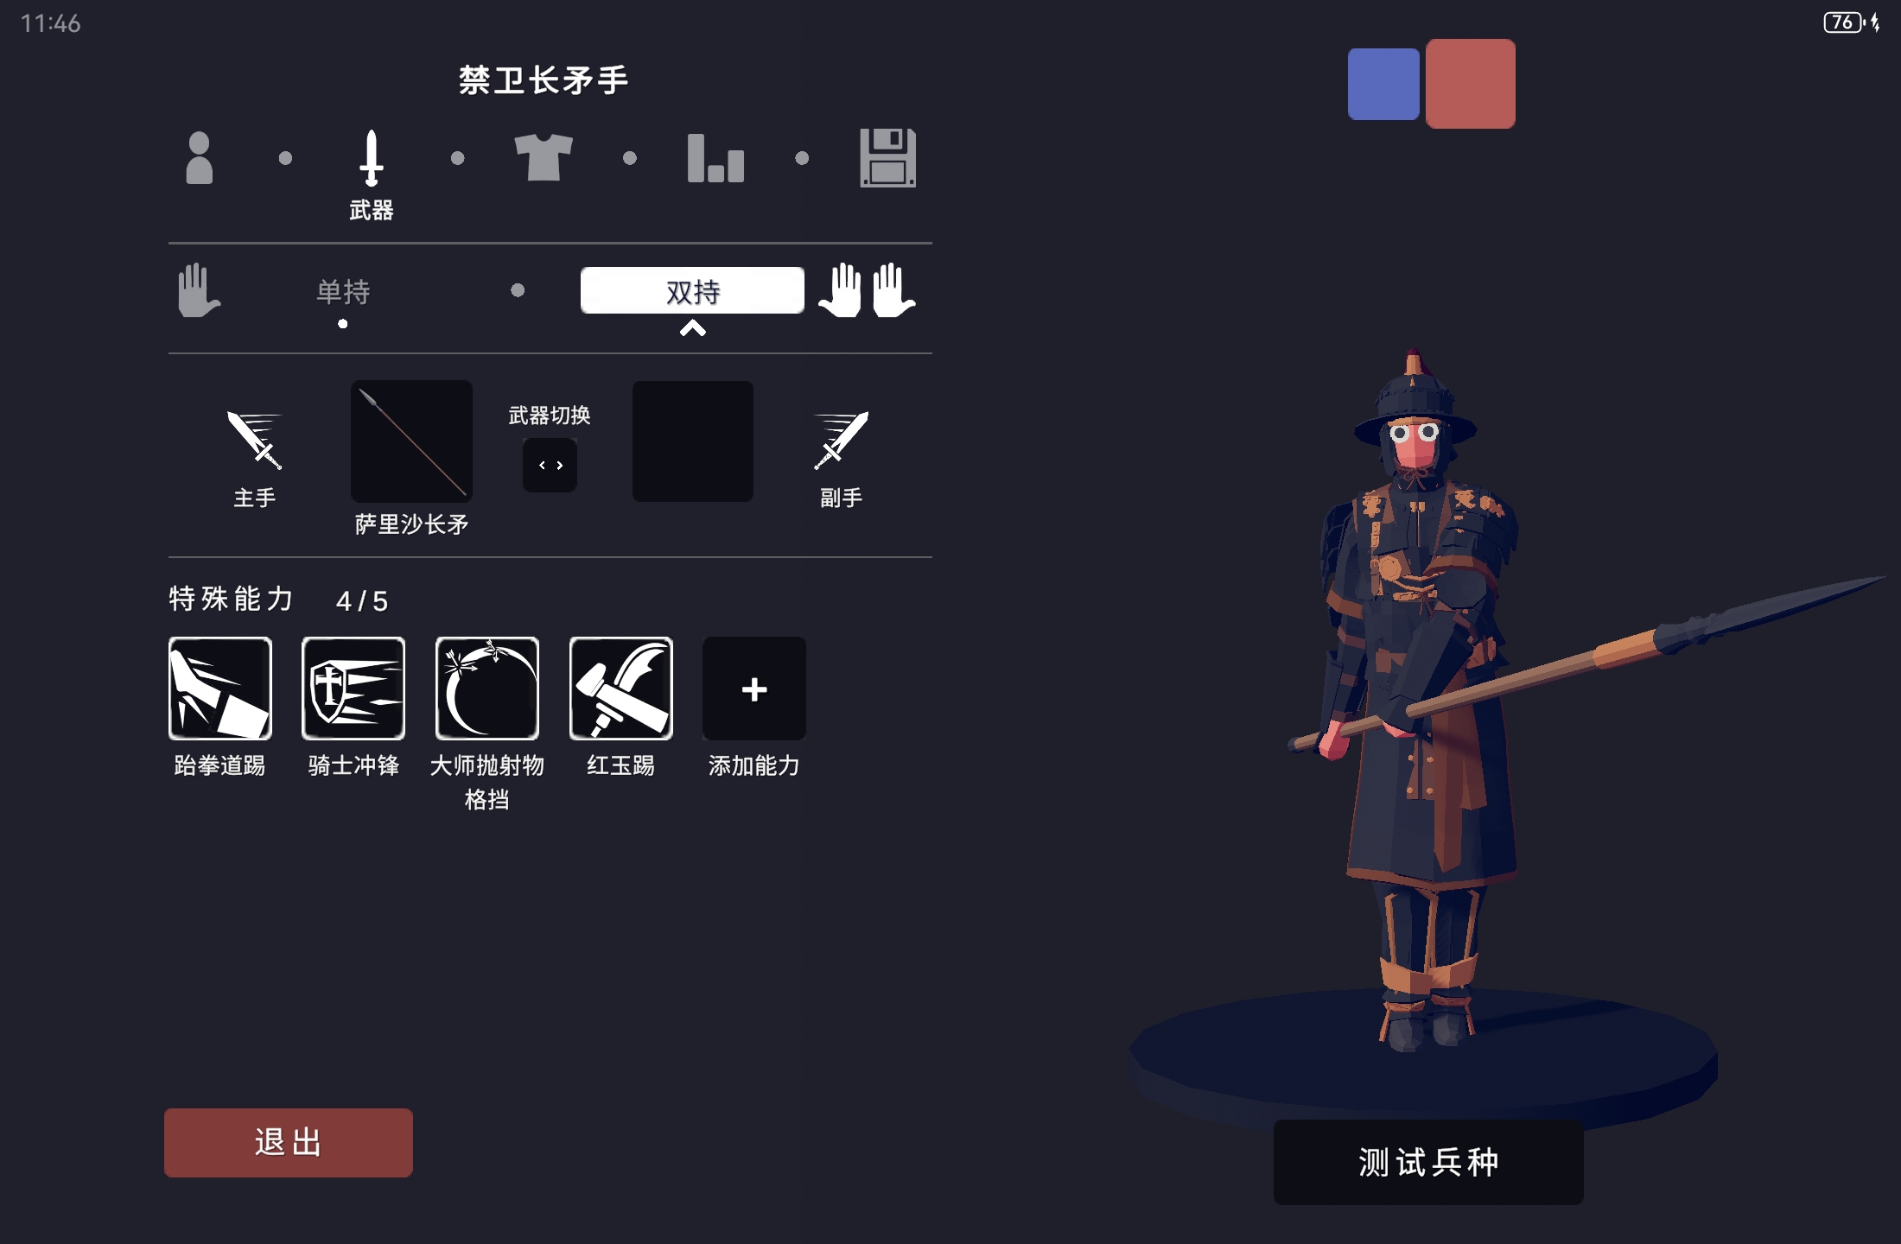The height and width of the screenshot is (1244, 1901).
Task: Open the empty off-hand weapon slot
Action: click(x=693, y=441)
